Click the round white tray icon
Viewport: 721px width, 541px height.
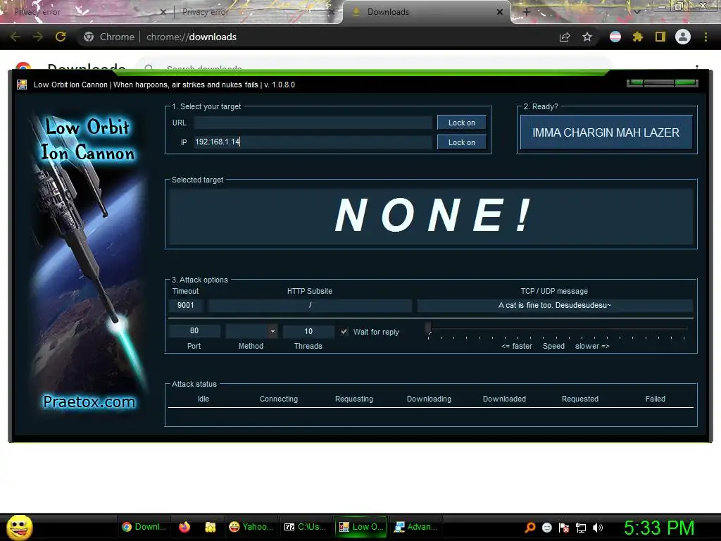pos(546,527)
